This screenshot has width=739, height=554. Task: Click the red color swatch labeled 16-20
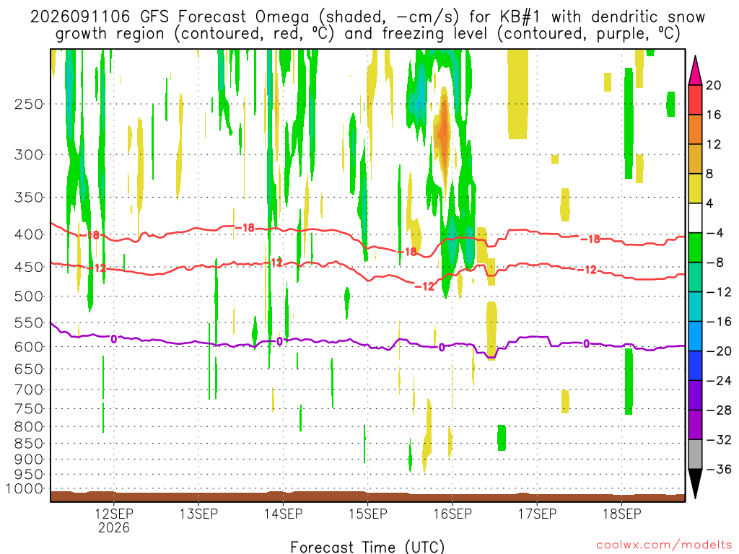coord(695,100)
